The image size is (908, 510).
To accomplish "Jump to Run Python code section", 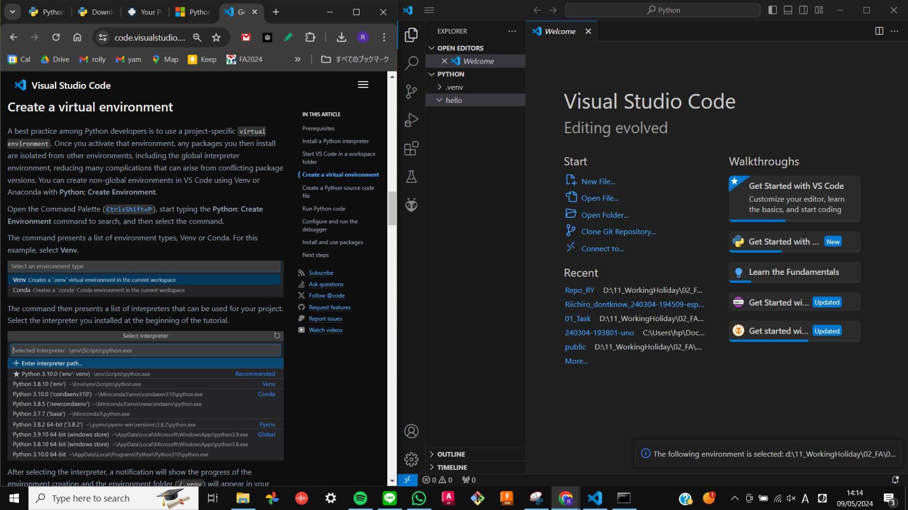I will (x=324, y=209).
